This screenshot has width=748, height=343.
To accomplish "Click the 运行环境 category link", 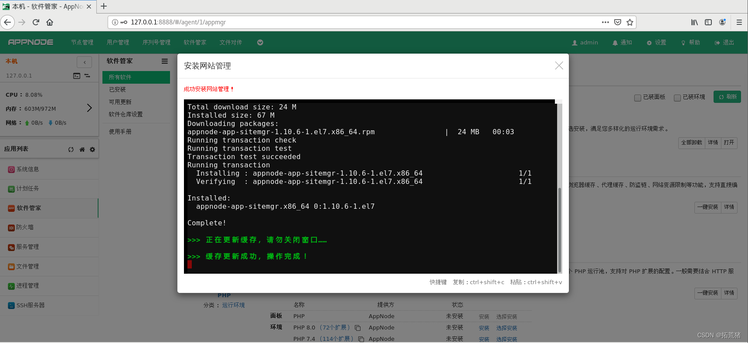I will coord(233,305).
